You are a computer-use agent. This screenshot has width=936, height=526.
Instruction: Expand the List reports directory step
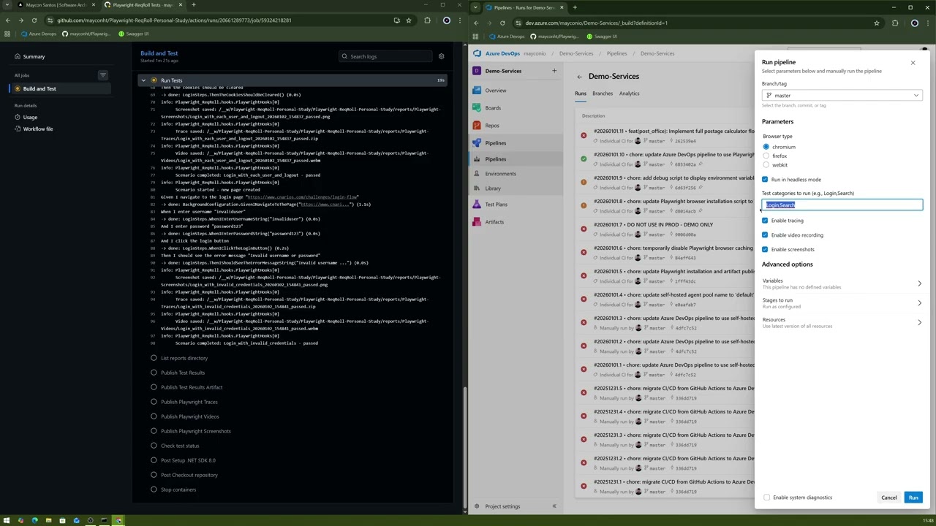[x=184, y=358]
